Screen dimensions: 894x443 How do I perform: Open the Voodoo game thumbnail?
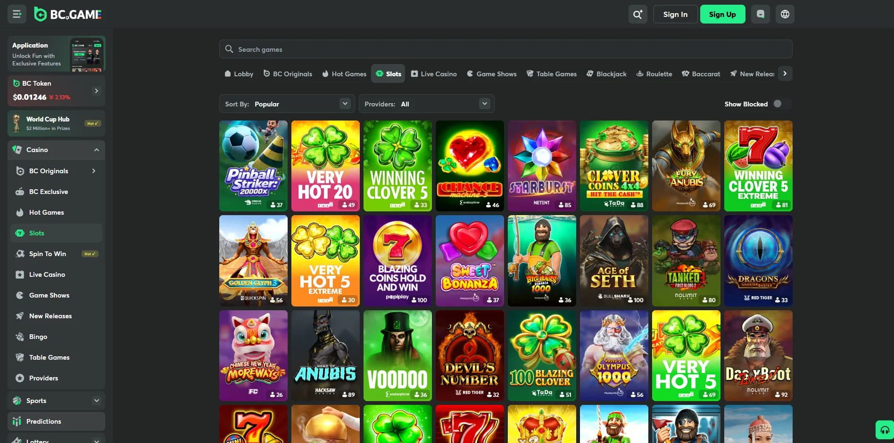tap(397, 355)
